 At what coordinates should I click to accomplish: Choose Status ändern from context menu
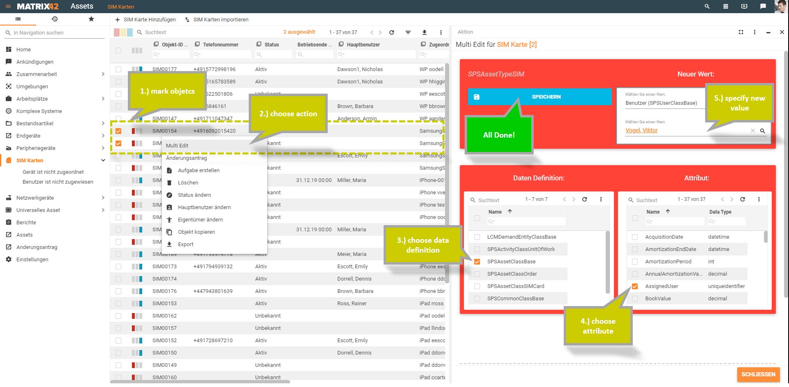(x=194, y=195)
